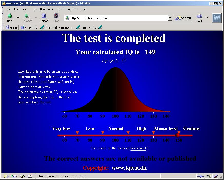Click the page proxy icon in URL bar
This screenshot has height=180, width=224.
[x=67, y=18]
